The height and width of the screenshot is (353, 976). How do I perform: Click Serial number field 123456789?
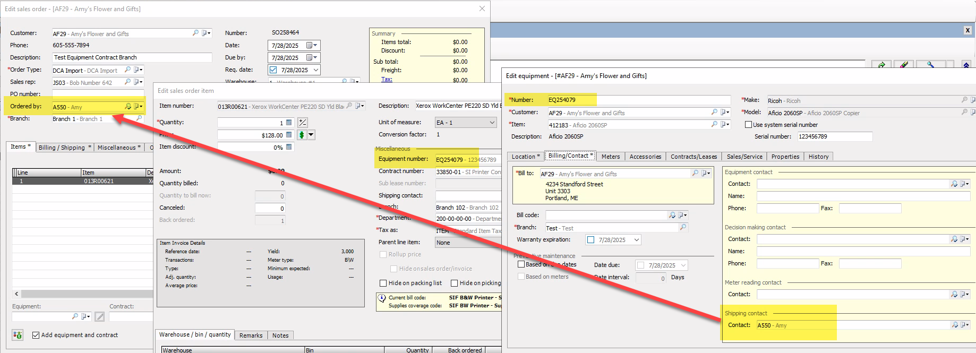click(835, 136)
